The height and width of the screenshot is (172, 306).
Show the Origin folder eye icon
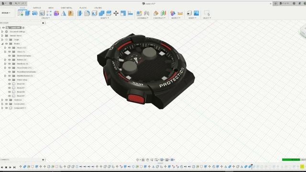(6, 40)
